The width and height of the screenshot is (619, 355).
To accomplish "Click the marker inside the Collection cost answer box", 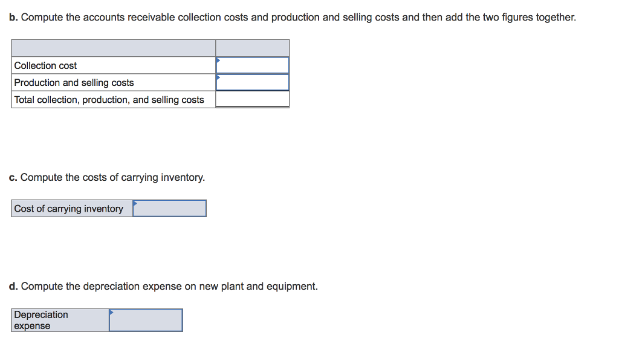I will pyautogui.click(x=218, y=60).
